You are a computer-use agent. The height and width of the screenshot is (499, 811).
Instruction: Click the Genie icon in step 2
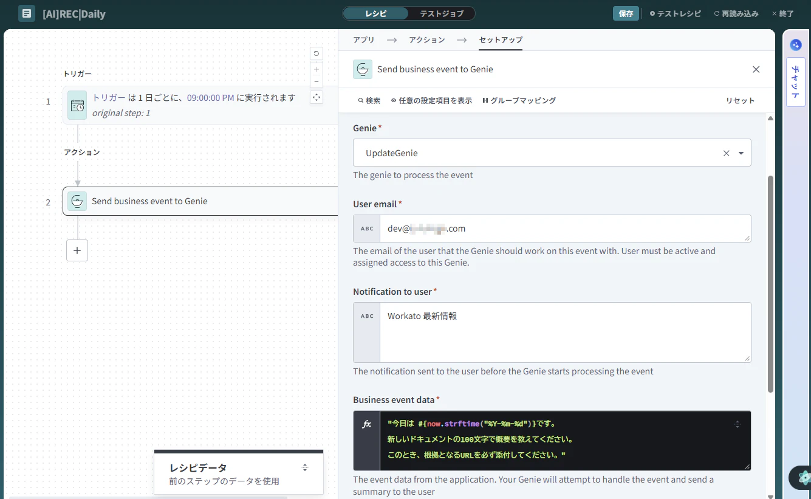[x=77, y=201]
